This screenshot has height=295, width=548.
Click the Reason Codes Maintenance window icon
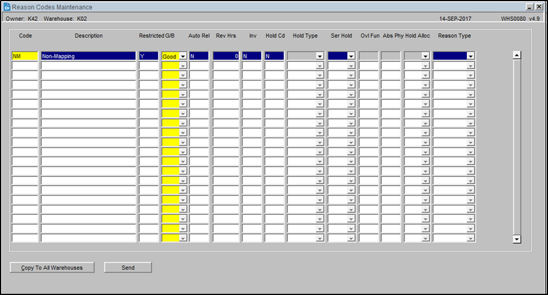(x=7, y=7)
